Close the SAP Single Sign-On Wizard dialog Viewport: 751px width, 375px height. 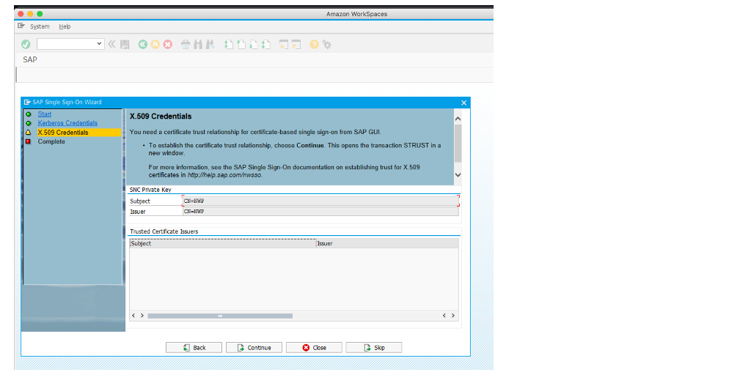(x=464, y=103)
